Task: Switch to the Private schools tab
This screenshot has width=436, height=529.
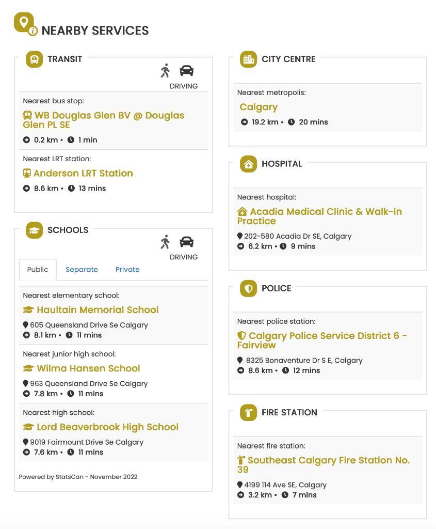Action: [x=127, y=270]
